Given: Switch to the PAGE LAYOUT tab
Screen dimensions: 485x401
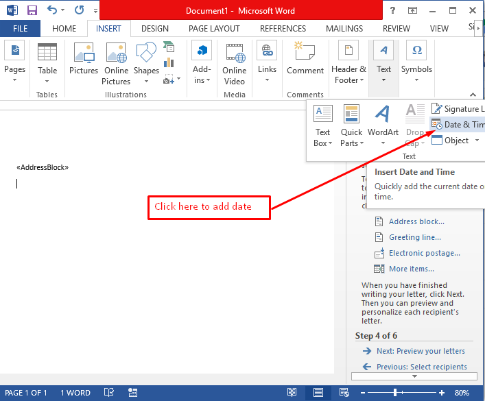Looking at the screenshot, I should click(214, 28).
